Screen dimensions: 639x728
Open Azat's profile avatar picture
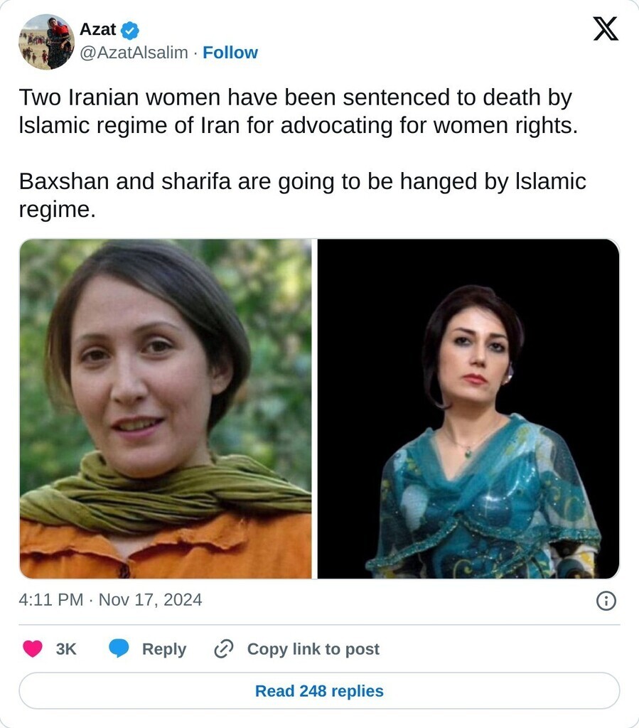click(x=46, y=42)
